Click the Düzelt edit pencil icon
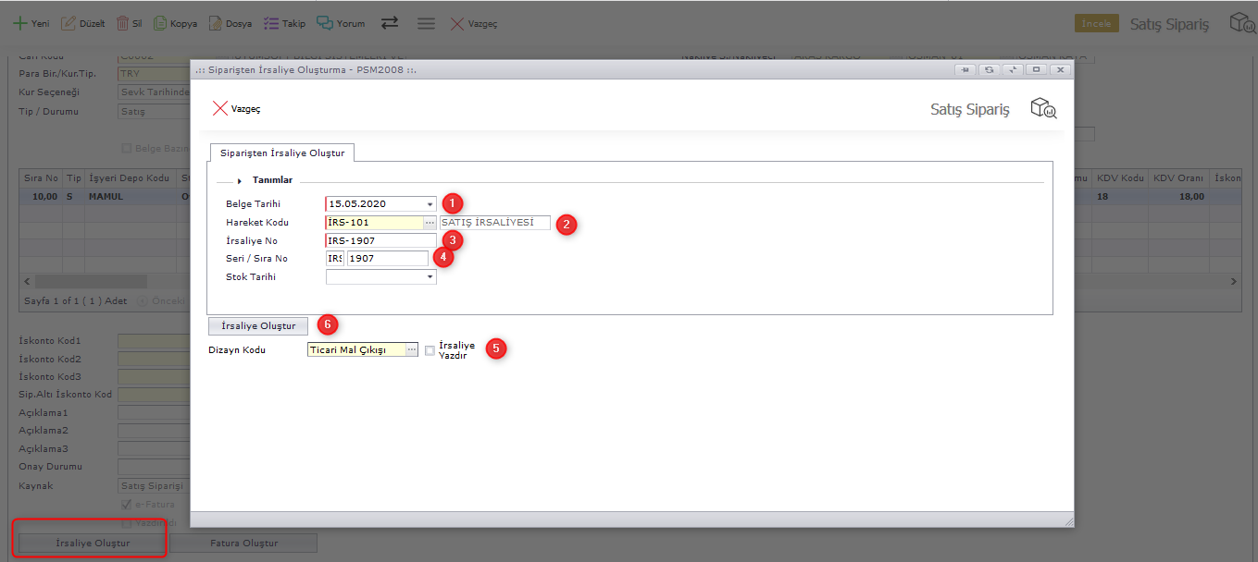 pyautogui.click(x=68, y=23)
